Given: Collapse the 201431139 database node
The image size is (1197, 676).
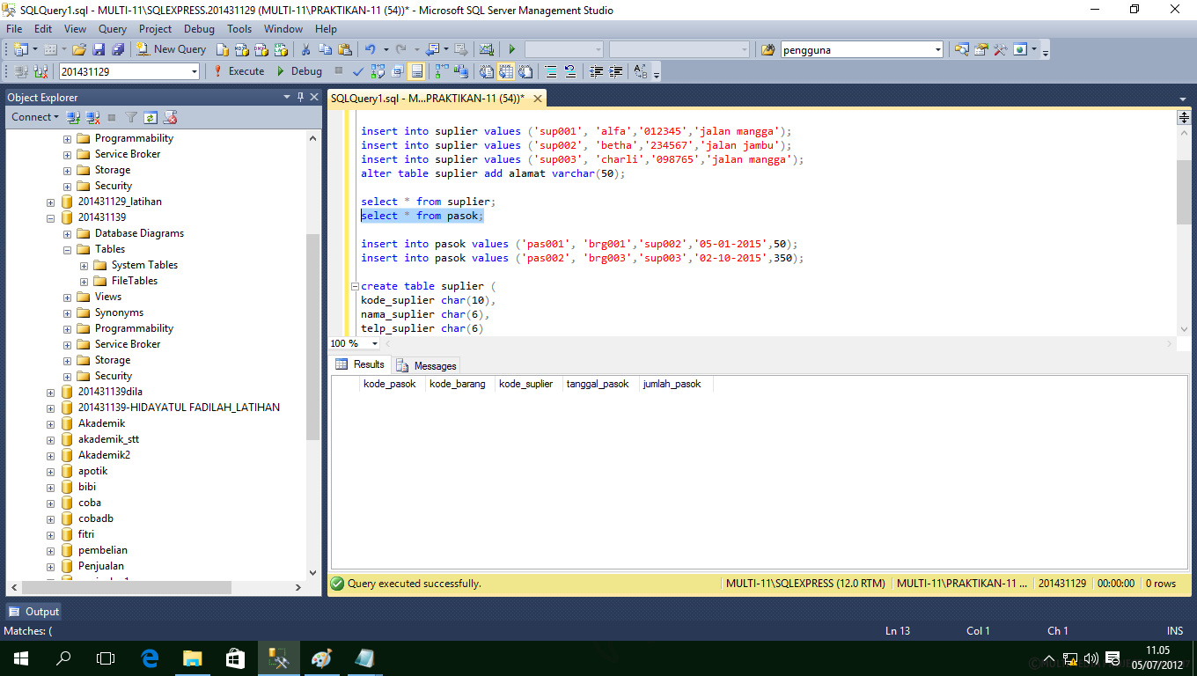Looking at the screenshot, I should click(x=51, y=217).
